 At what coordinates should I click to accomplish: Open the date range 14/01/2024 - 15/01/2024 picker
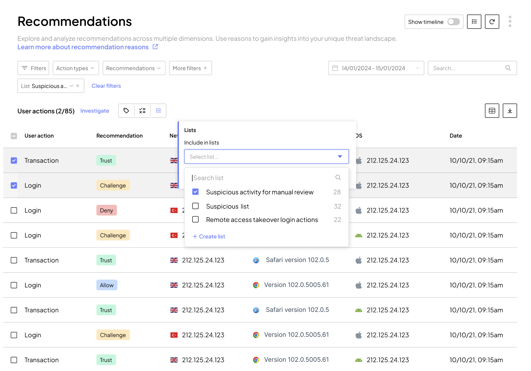coord(376,68)
